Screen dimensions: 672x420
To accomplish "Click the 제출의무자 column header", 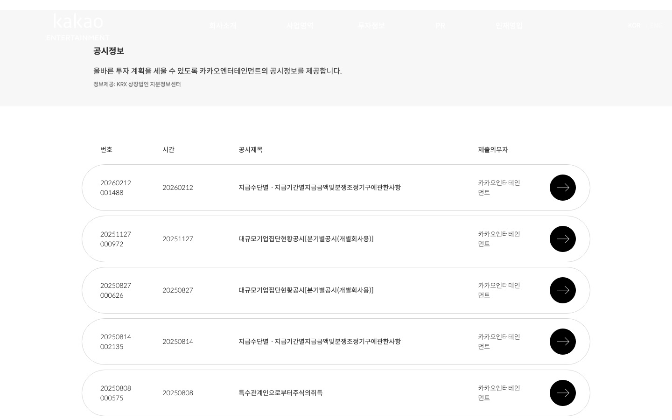I will click(x=493, y=150).
